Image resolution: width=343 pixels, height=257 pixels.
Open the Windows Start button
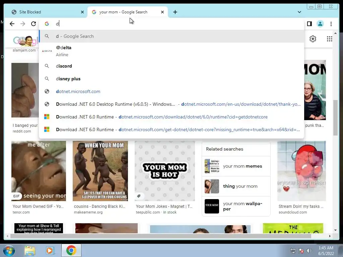point(9,250)
